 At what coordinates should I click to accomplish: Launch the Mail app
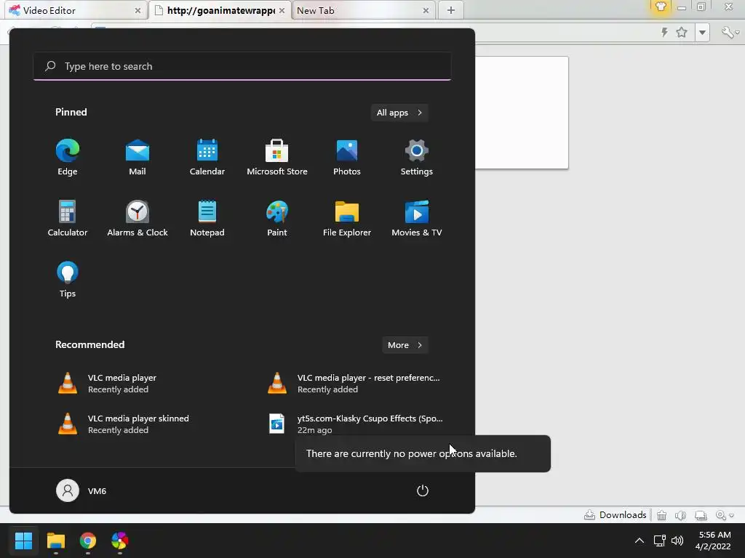[138, 158]
